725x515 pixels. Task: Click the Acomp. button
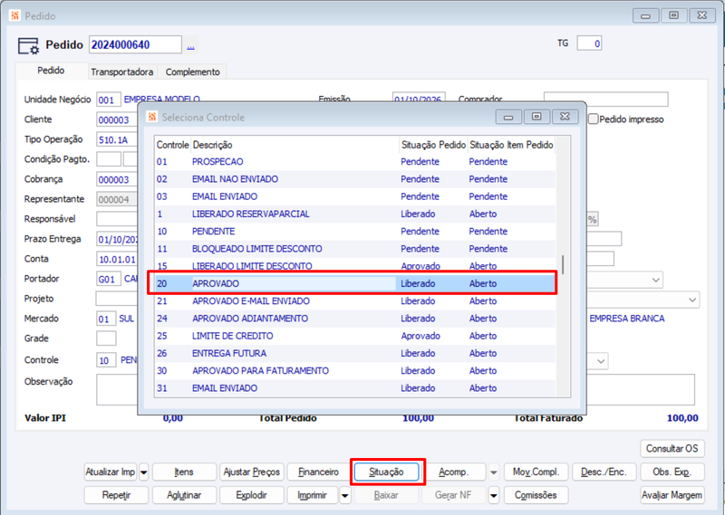click(454, 472)
